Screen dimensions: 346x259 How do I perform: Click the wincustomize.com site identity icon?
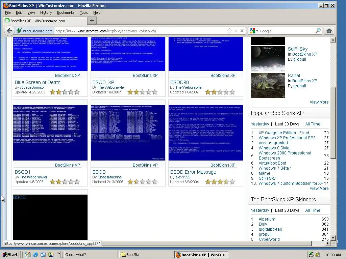coord(19,31)
